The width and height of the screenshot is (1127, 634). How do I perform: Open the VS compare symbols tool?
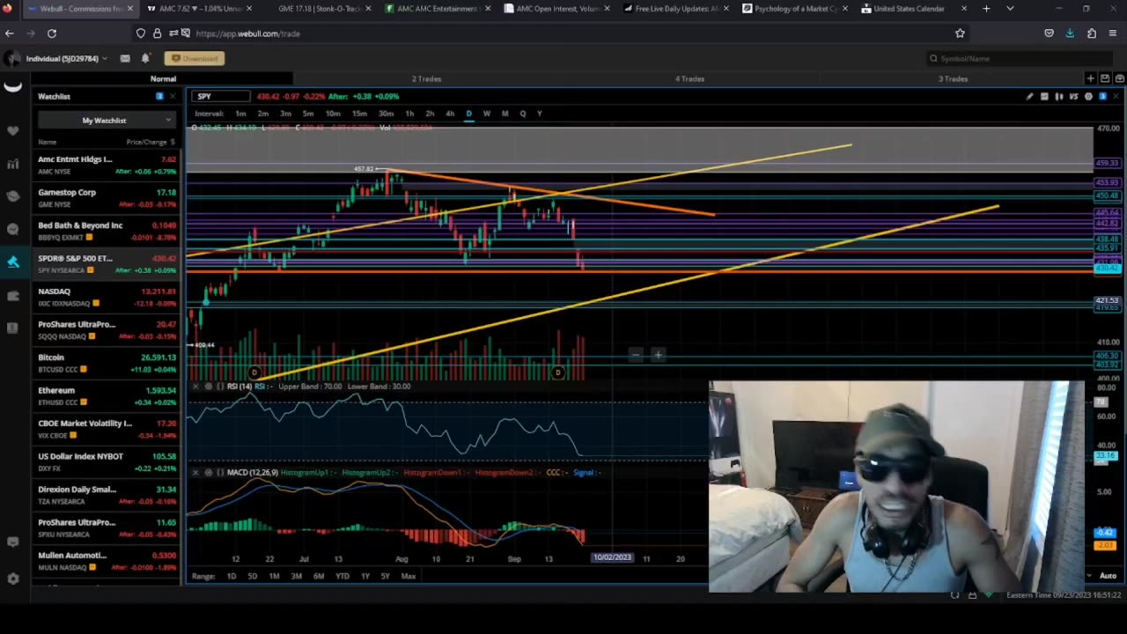pos(1073,96)
